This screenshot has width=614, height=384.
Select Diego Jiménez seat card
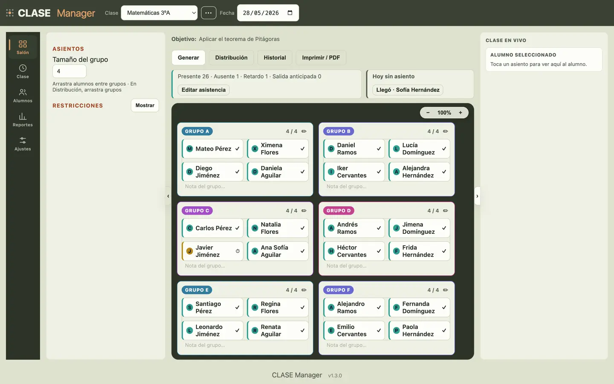(x=212, y=172)
